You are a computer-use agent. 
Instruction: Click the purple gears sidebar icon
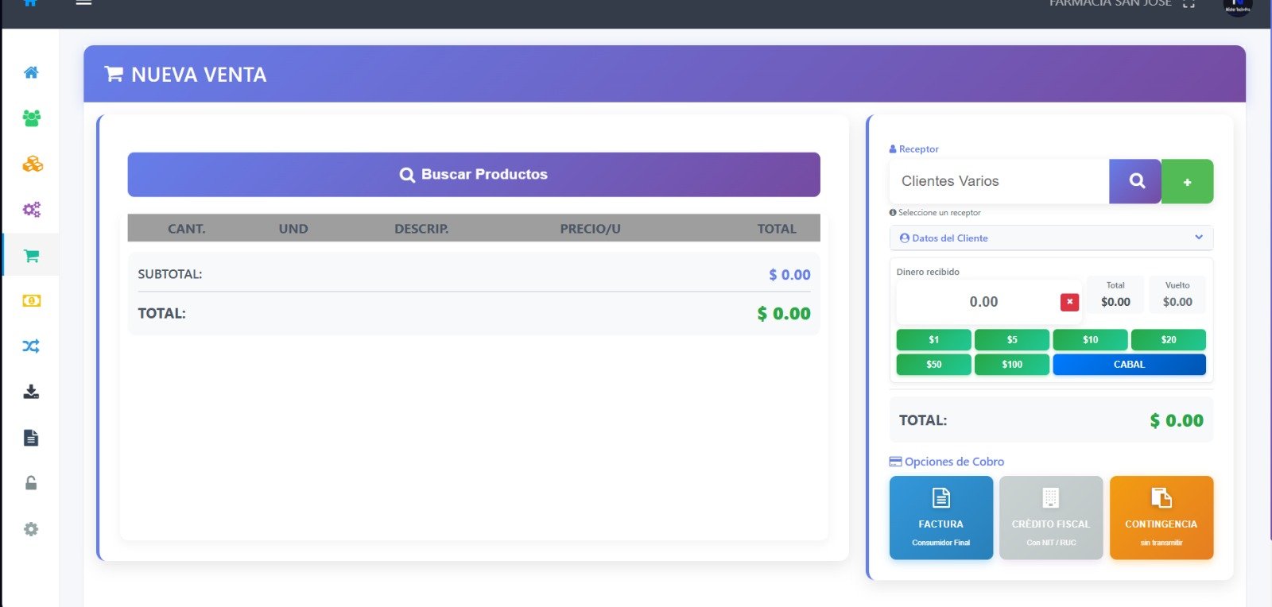click(31, 210)
